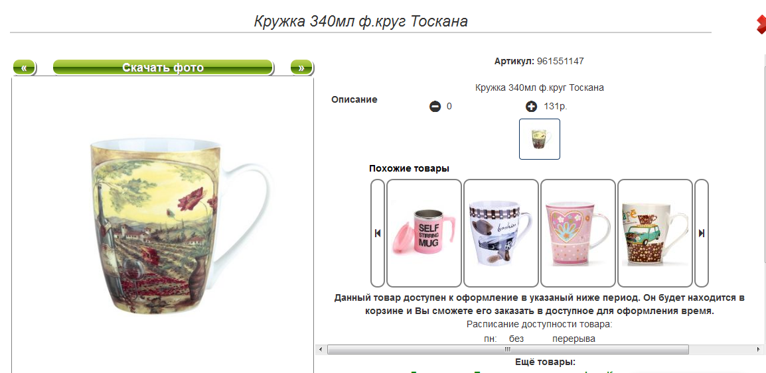Select the small Тоскана mug thumbnail

coord(540,139)
